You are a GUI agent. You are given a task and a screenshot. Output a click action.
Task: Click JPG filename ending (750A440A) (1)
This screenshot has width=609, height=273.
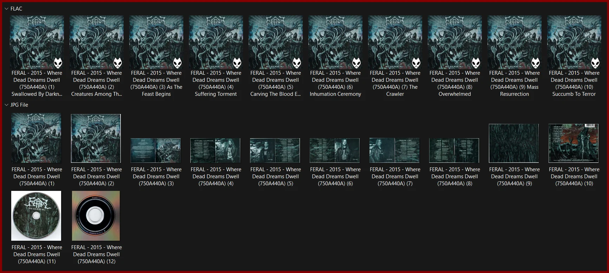click(x=37, y=177)
